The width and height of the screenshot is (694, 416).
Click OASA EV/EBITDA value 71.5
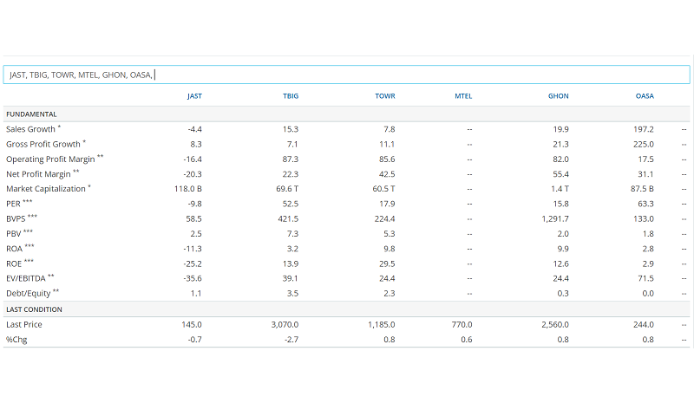pyautogui.click(x=645, y=278)
